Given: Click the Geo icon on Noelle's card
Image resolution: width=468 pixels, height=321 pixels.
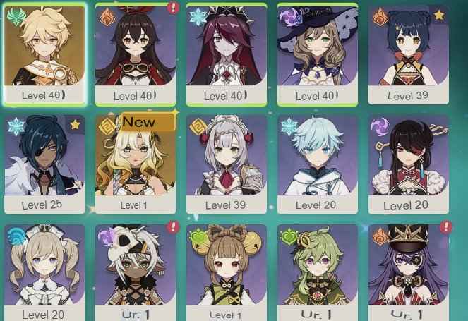Looking at the screenshot, I should [198, 126].
